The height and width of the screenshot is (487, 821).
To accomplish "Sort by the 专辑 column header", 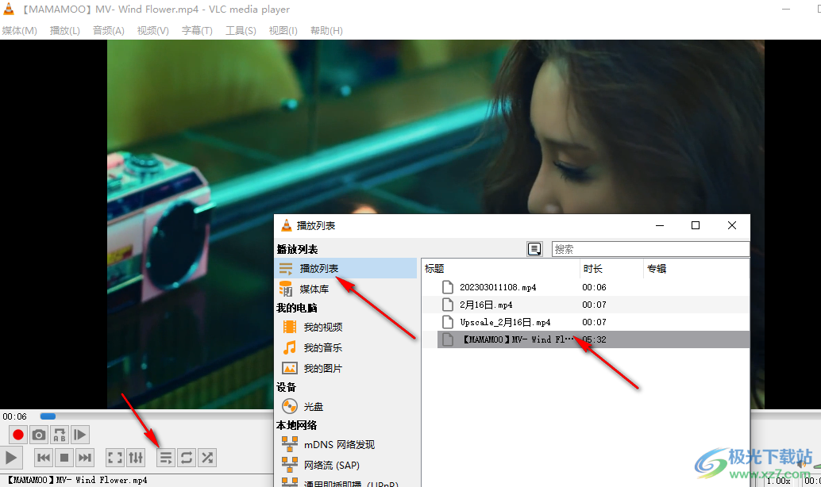I will (x=696, y=268).
